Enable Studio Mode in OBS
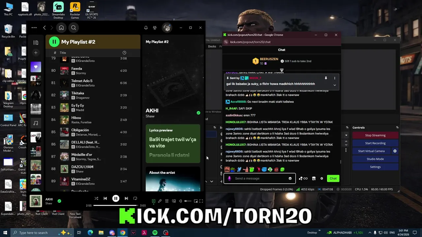422x237 pixels. [375, 159]
